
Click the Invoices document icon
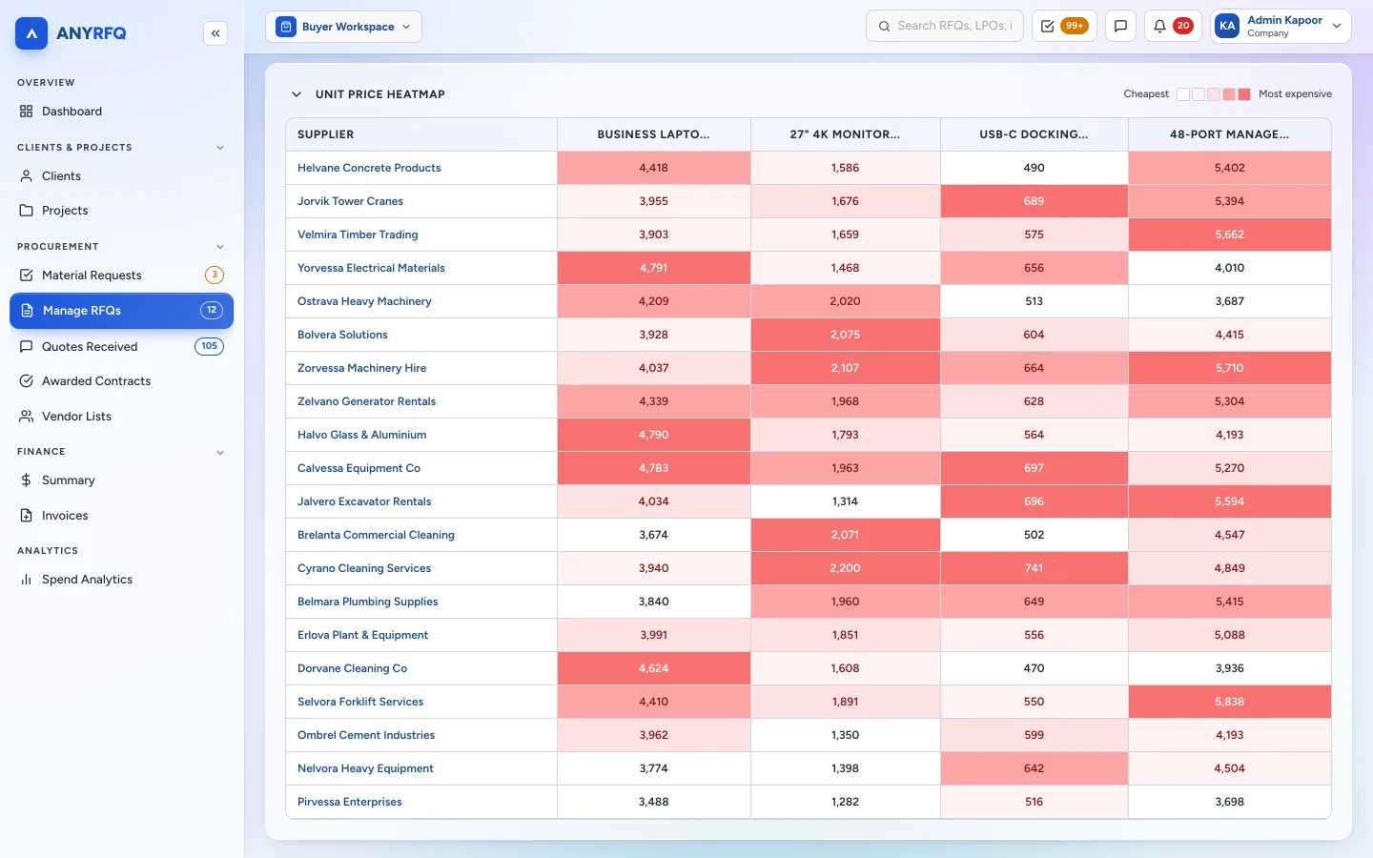click(x=27, y=516)
